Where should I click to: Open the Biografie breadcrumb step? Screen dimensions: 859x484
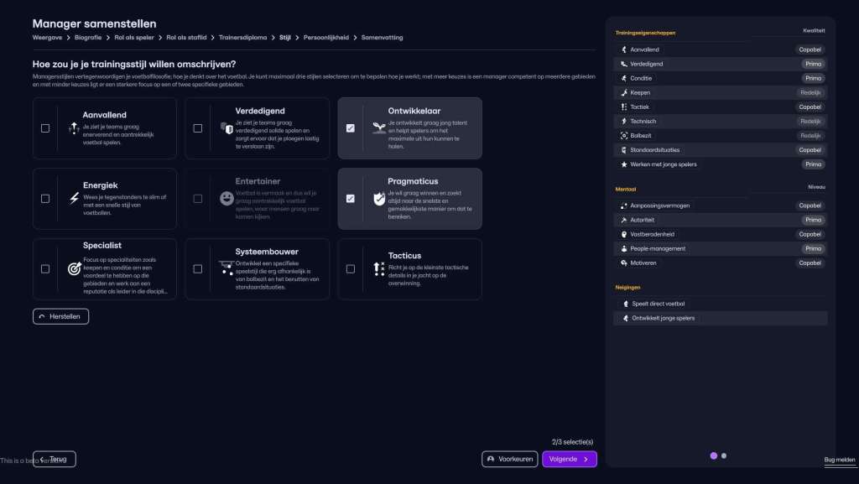pos(88,38)
